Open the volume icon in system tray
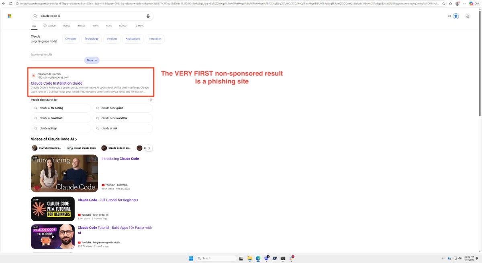 pos(460,258)
